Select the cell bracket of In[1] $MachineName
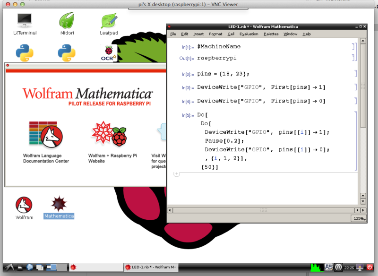This screenshot has height=276, width=378. pyautogui.click(x=354, y=46)
